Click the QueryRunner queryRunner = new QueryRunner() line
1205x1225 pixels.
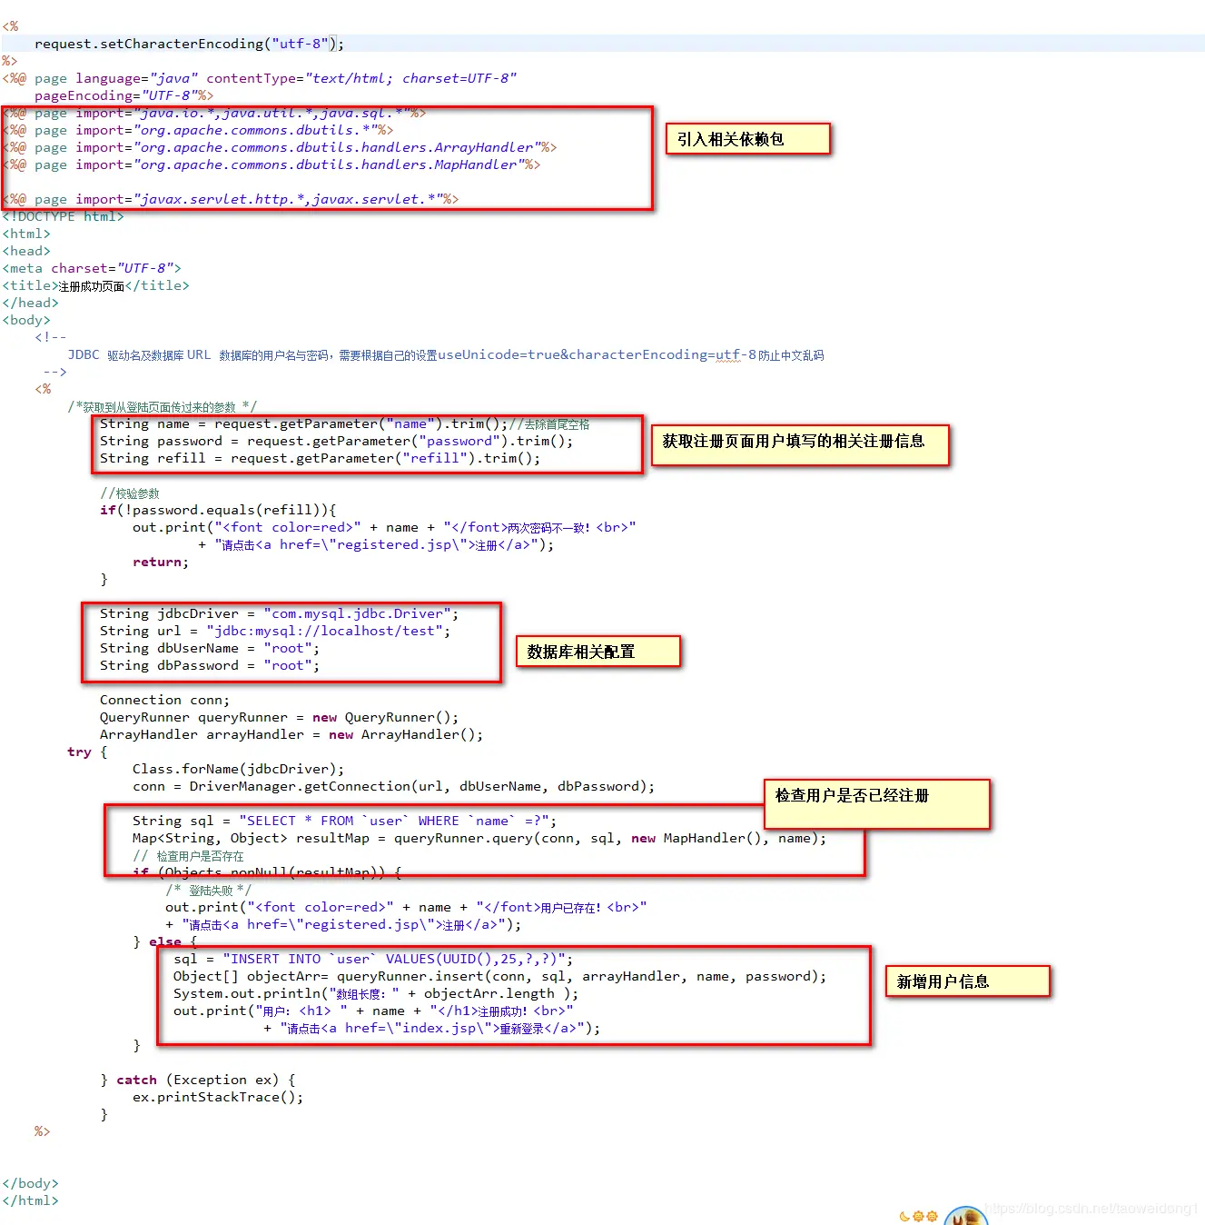point(280,717)
